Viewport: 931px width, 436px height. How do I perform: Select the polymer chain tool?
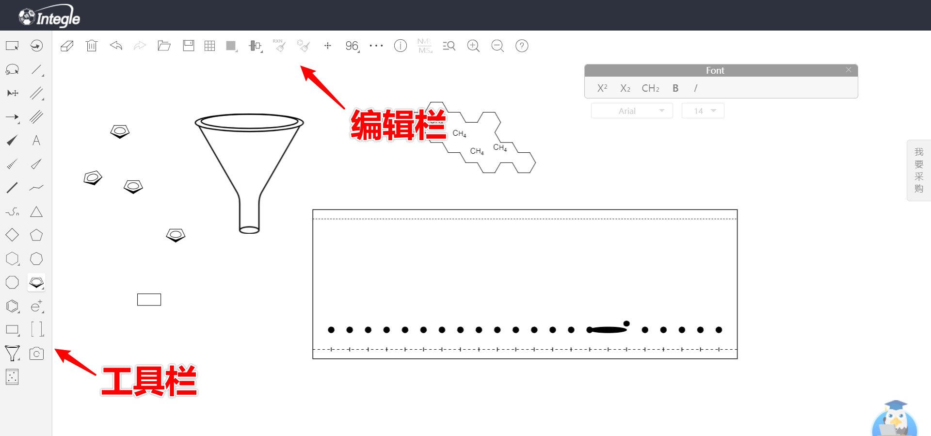point(12,211)
